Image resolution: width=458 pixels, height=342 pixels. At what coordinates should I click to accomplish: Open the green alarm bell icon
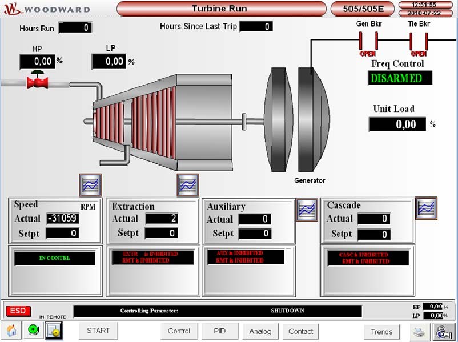point(33,331)
